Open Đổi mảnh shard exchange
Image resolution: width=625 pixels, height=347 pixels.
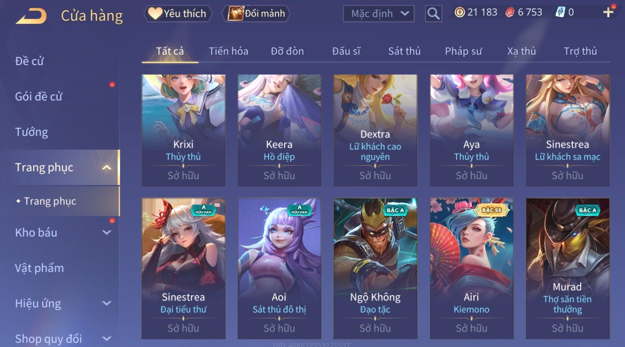point(256,14)
